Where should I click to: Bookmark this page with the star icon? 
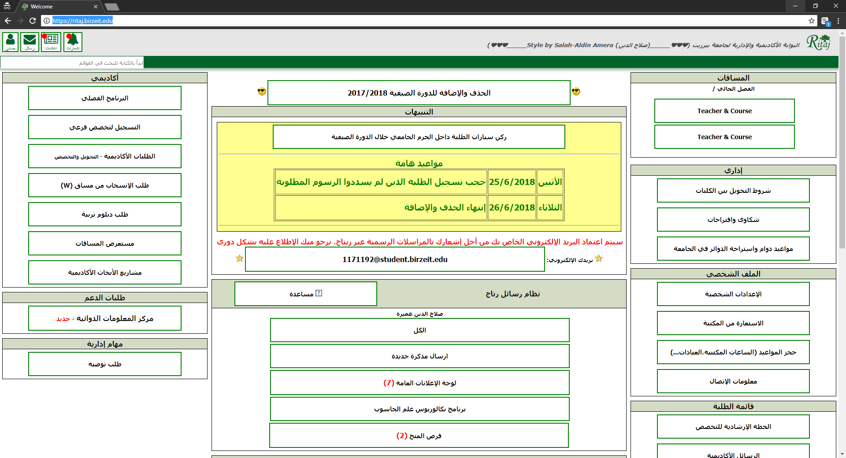coord(812,21)
